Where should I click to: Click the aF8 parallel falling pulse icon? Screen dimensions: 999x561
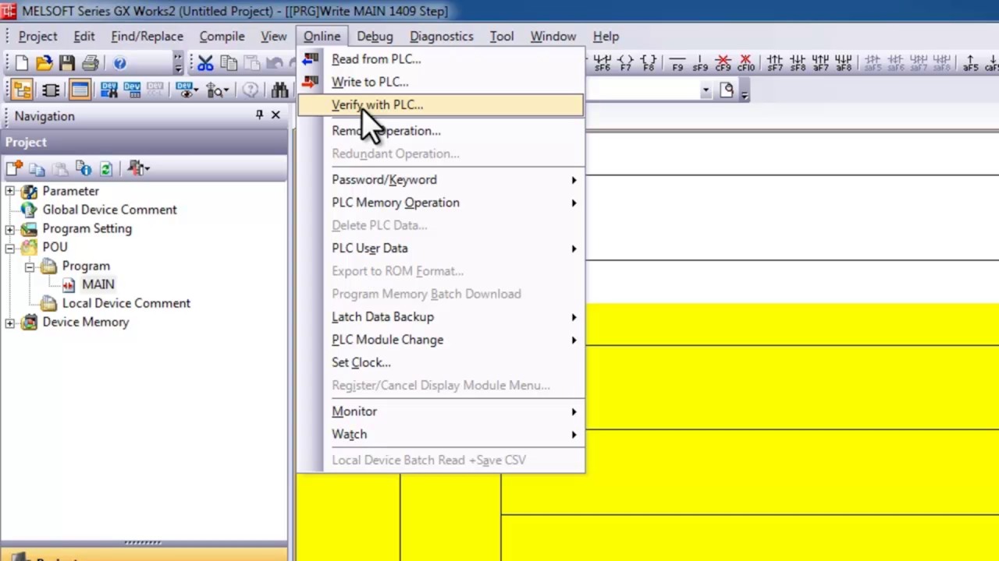(843, 63)
